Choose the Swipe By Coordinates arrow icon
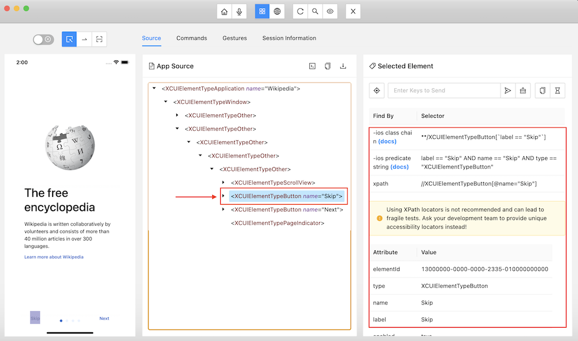 (84, 39)
